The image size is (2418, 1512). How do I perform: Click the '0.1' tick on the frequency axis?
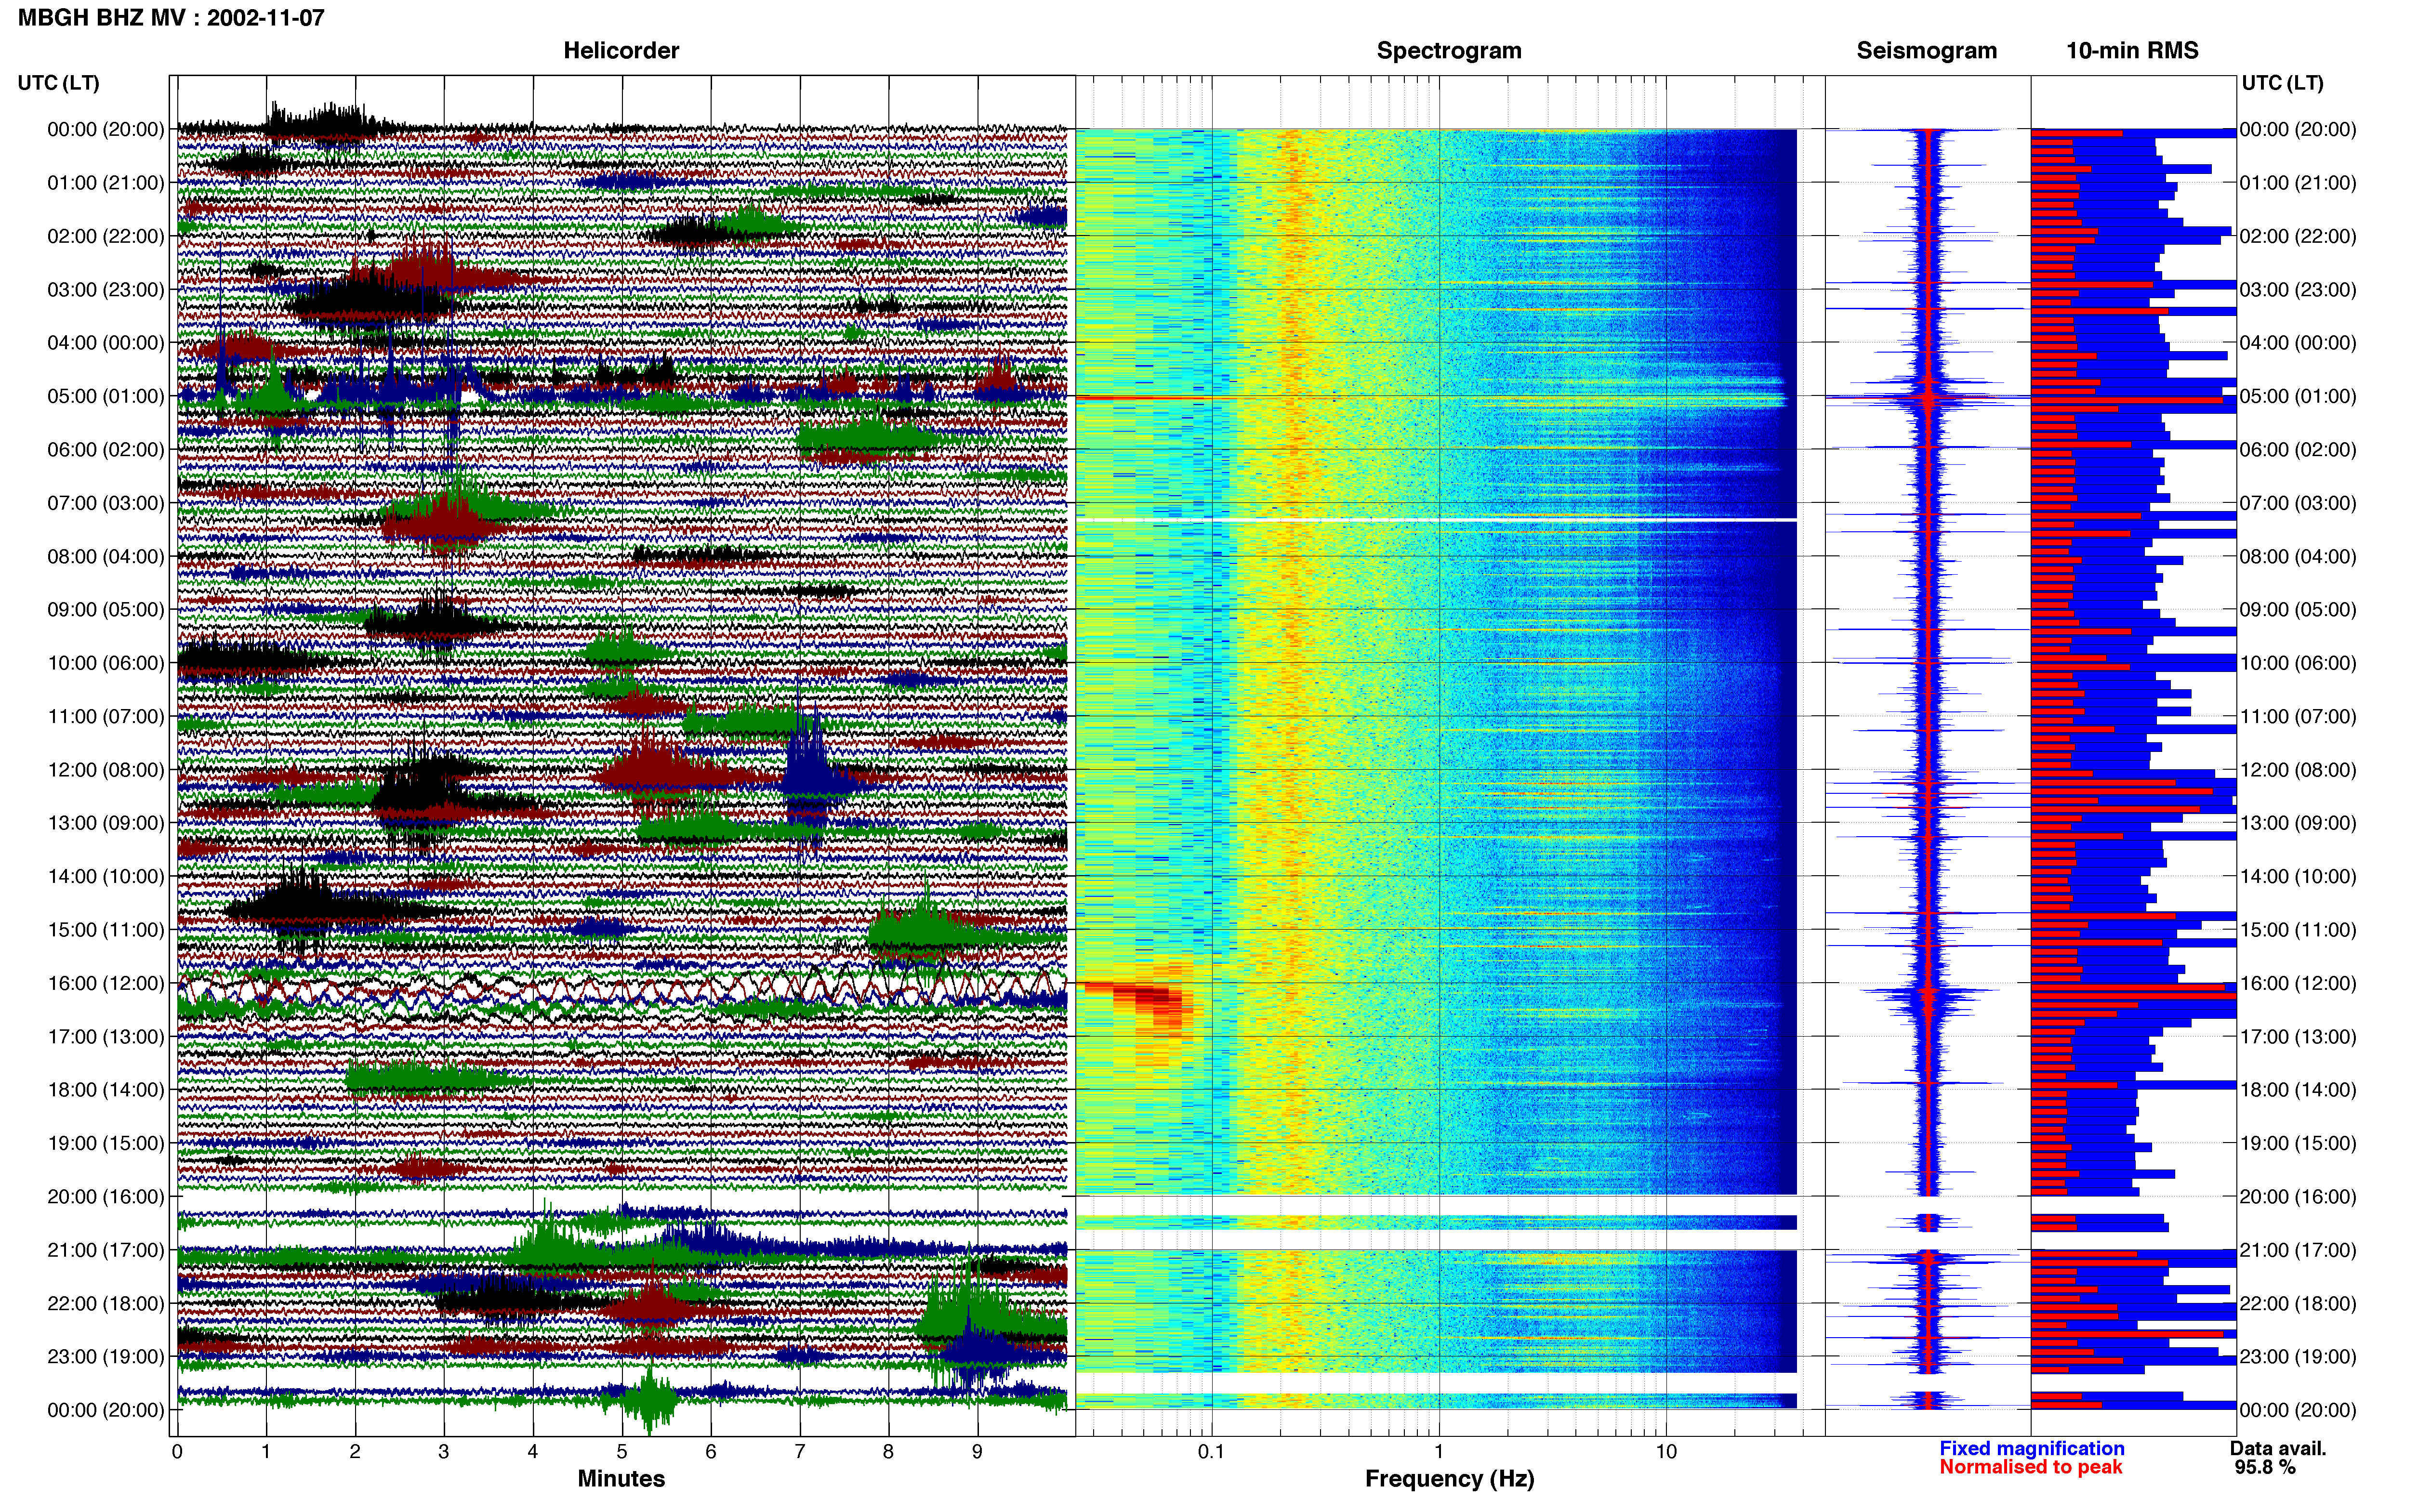pos(1211,1452)
